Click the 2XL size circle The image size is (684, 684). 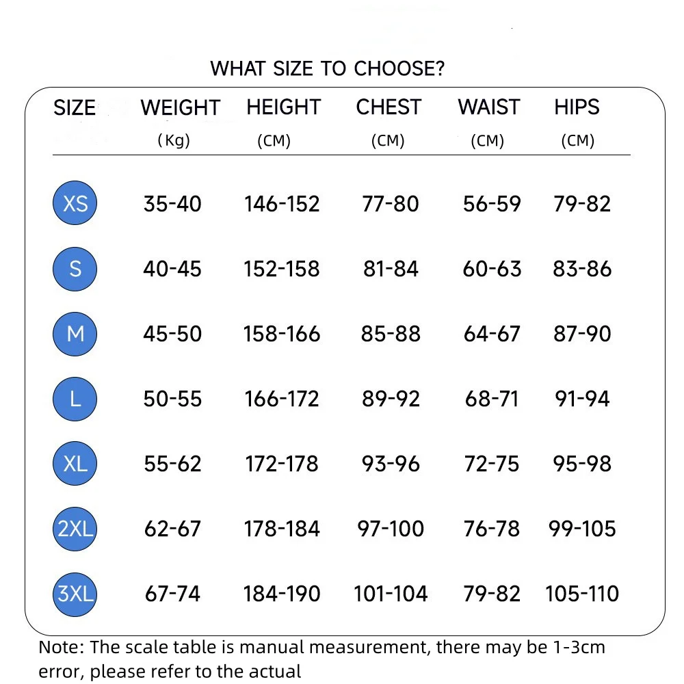(75, 529)
